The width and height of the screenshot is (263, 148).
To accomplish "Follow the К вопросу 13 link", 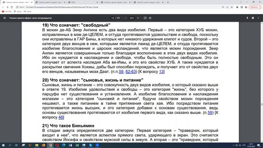I will pos(161,72).
